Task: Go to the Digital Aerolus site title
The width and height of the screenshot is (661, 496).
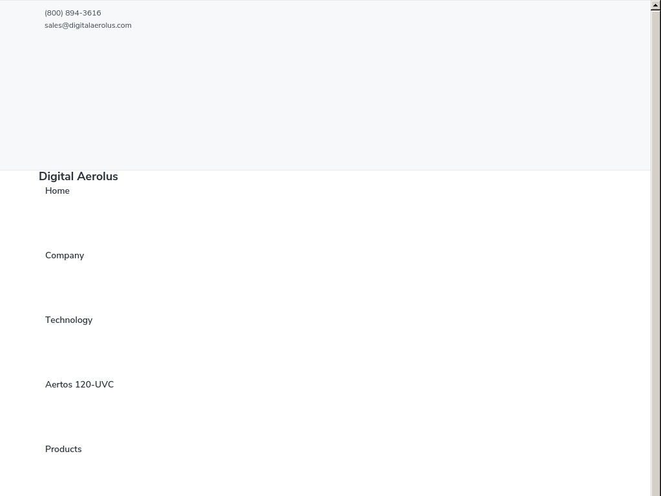Action: pos(78,176)
